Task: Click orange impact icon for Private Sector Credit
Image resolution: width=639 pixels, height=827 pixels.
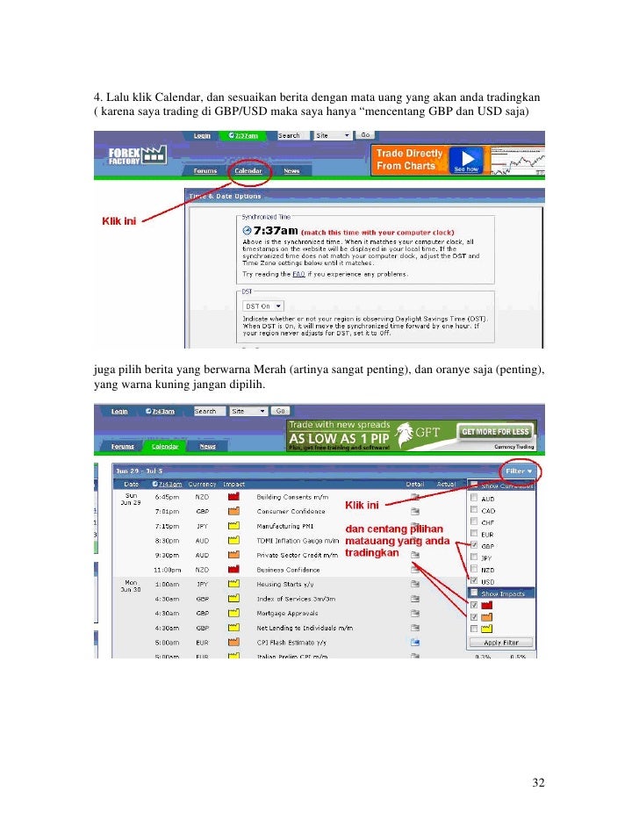Action: pyautogui.click(x=233, y=555)
